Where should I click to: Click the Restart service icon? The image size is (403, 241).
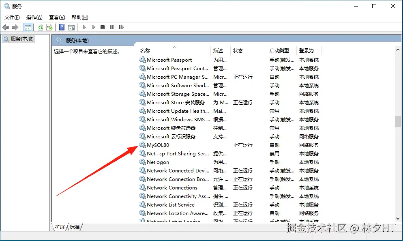[x=121, y=27]
